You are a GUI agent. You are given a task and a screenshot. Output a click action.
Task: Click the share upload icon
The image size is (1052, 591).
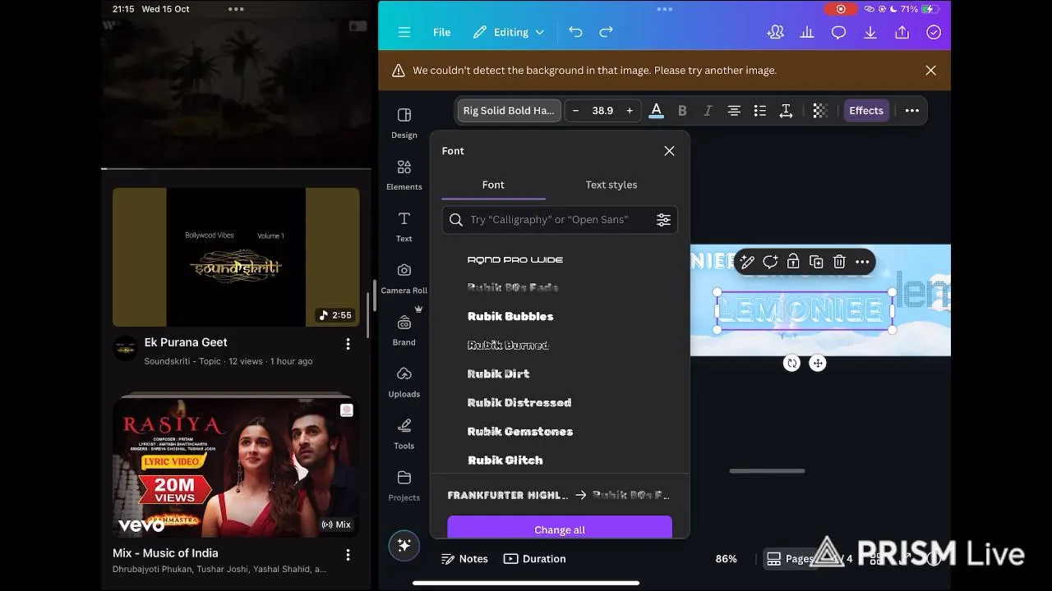902,32
